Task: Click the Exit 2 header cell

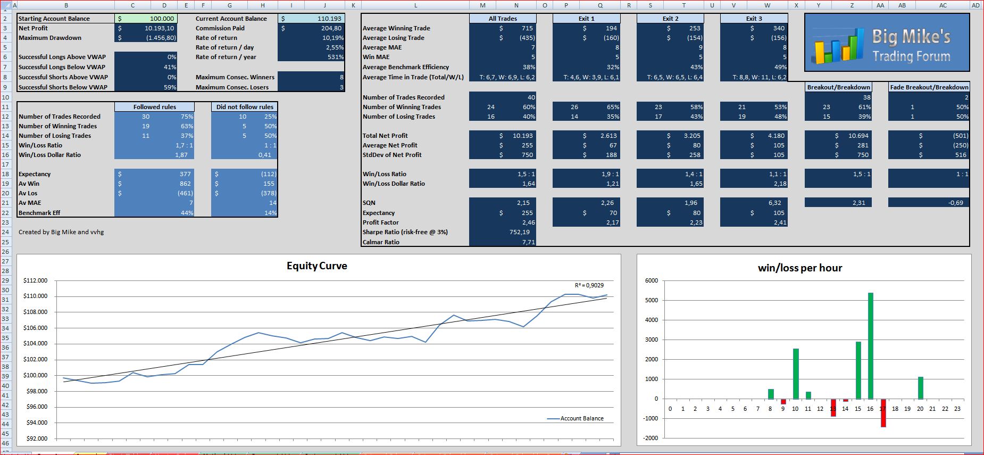Action: click(x=670, y=19)
